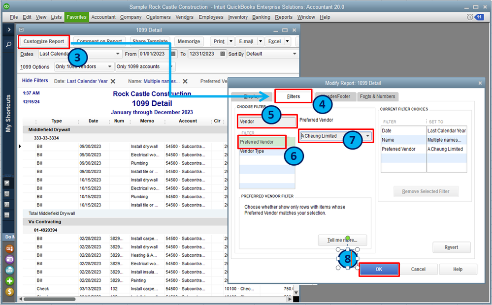Select Vendor Type in the filter list
This screenshot has width=492, height=305.
pos(267,151)
